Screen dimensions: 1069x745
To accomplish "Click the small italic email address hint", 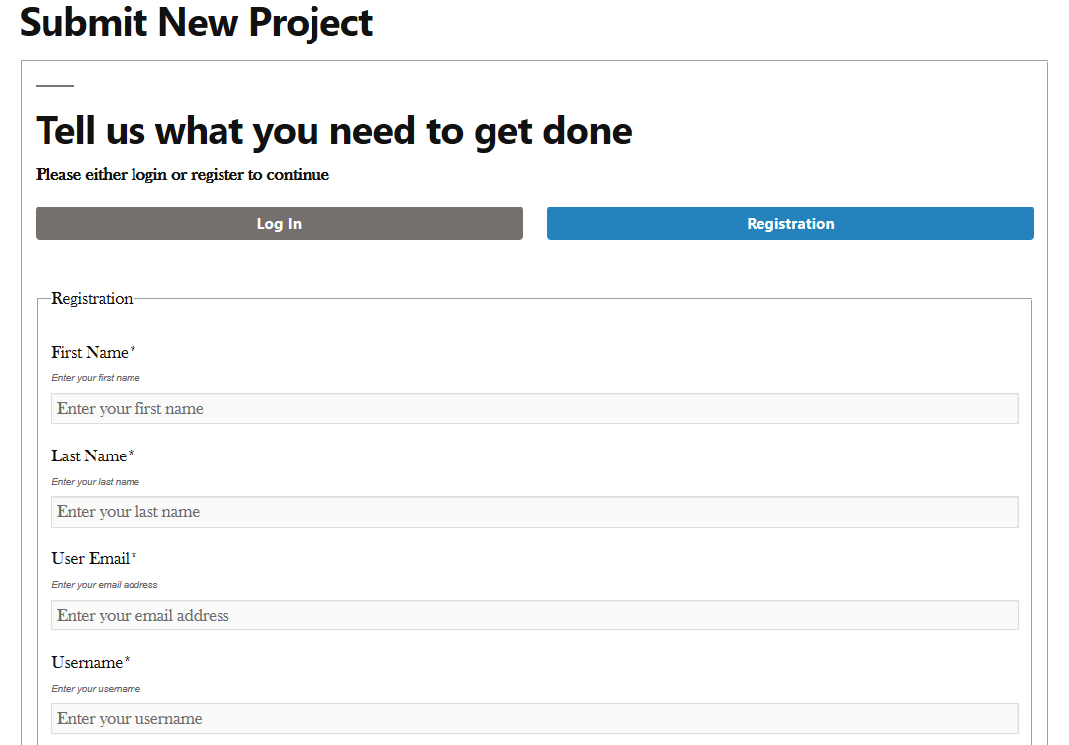I will pos(104,584).
